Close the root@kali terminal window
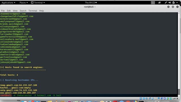The height and width of the screenshot is (102, 181). pos(177,7)
